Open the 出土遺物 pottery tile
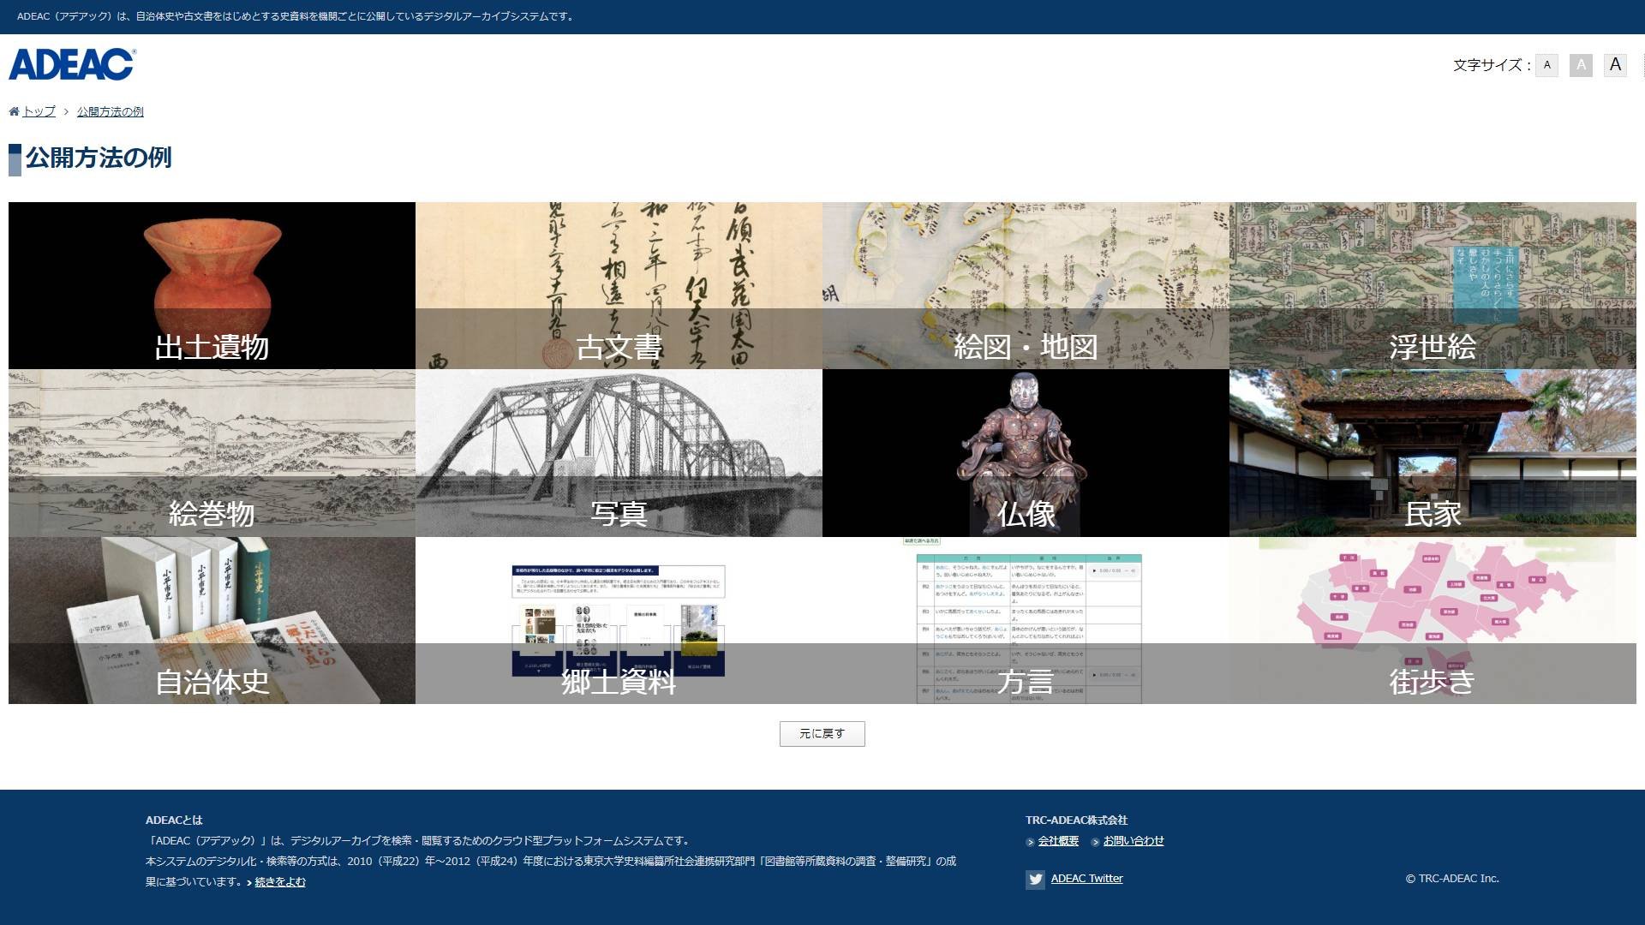Screen dimensions: 1645x925 (212, 285)
